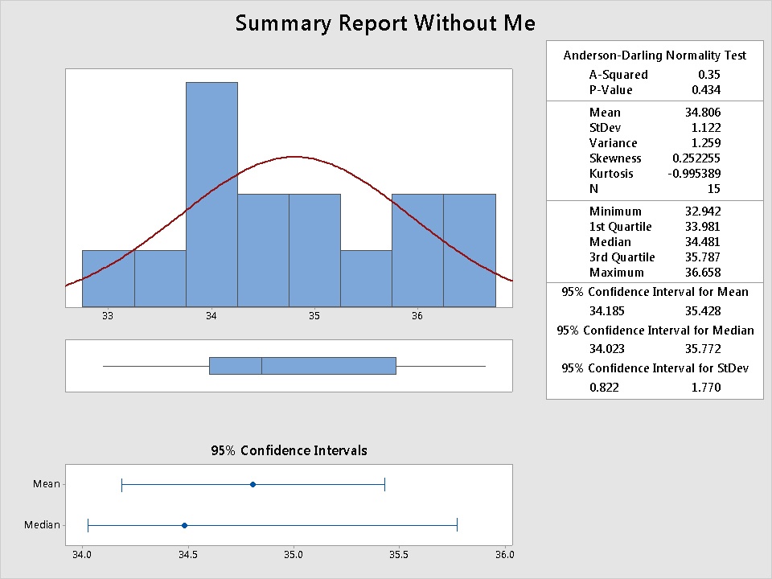Click the boxplot's left whisker line

[x=156, y=366]
